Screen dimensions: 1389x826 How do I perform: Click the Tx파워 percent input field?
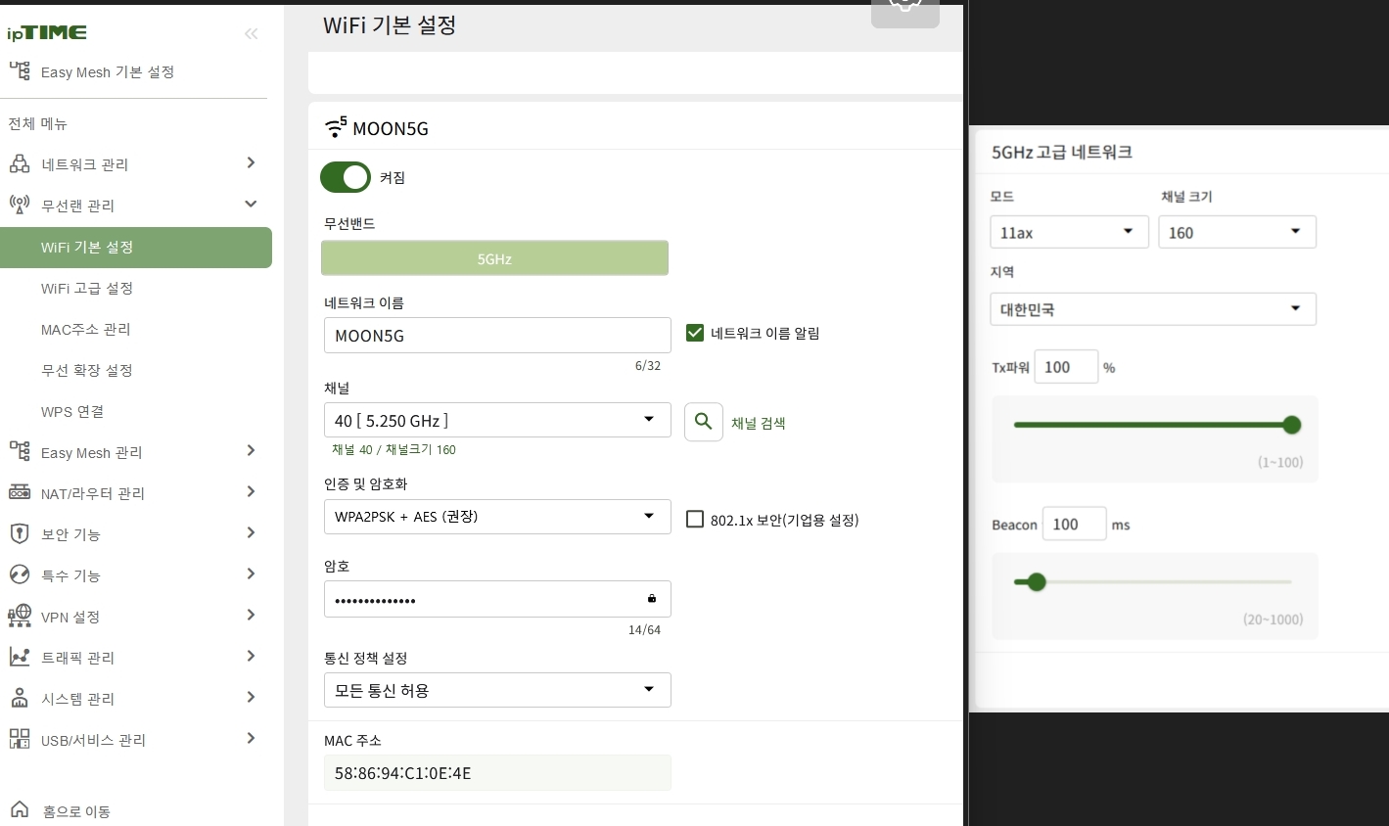(1066, 367)
